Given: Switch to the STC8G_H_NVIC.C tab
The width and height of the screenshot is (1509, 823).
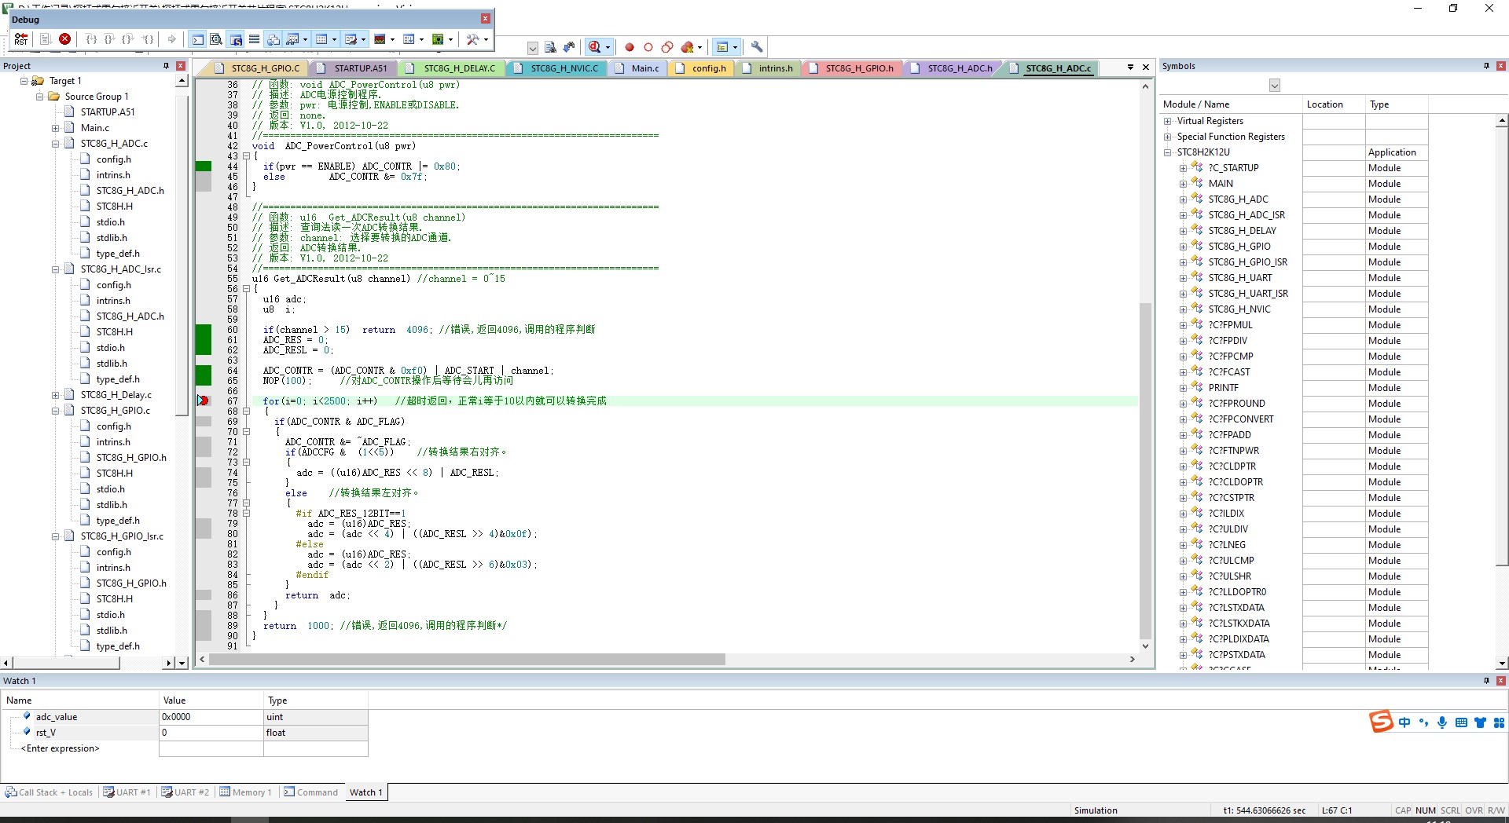Looking at the screenshot, I should [556, 68].
